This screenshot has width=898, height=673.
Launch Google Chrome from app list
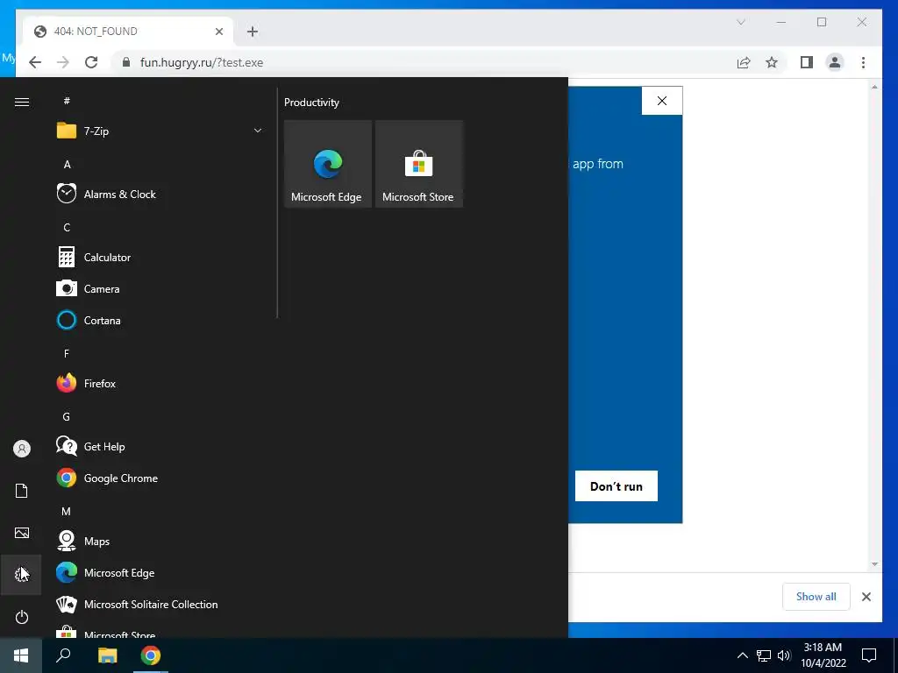[160, 478]
